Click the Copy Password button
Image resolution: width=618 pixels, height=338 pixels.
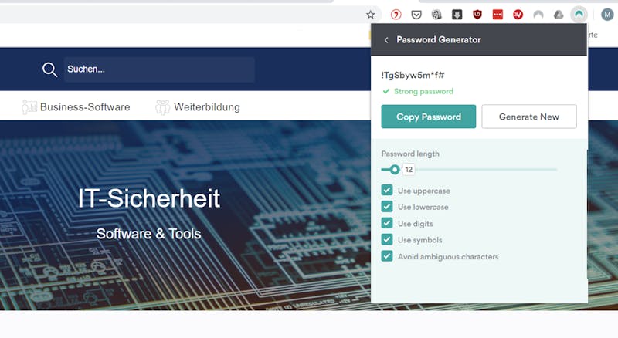click(x=429, y=117)
